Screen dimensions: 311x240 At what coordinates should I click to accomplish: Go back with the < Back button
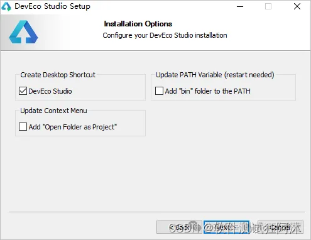coord(179,227)
